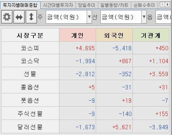The image size is (172, 135).
Task: Click the 주식선물 기관계 value +155
Action: 162,113
